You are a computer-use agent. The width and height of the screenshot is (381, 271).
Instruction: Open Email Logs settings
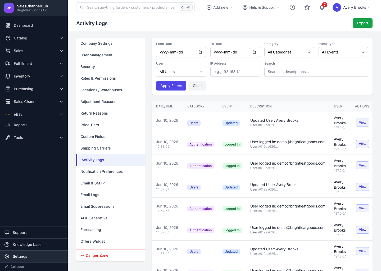111,195
